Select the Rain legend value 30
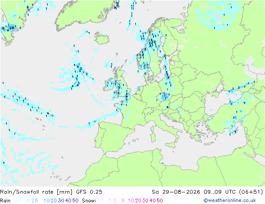 [x=61, y=201]
